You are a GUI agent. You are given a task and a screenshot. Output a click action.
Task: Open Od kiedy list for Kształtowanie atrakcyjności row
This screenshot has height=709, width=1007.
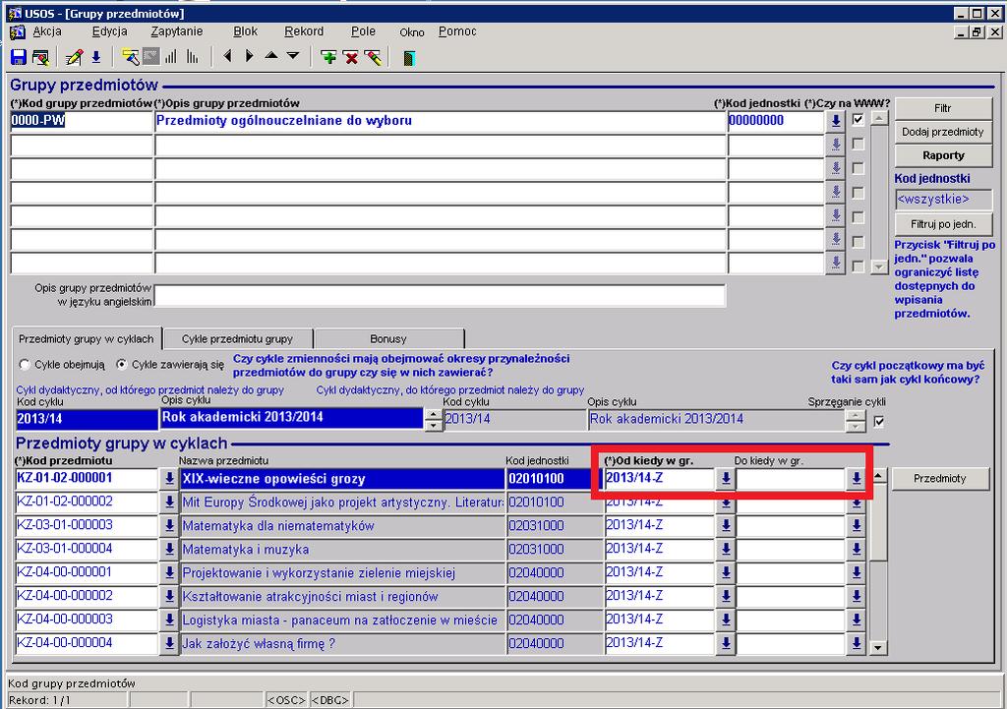pyautogui.click(x=726, y=597)
